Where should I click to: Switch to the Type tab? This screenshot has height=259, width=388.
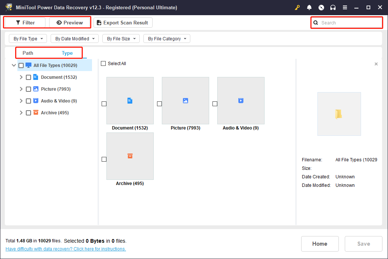click(x=67, y=53)
